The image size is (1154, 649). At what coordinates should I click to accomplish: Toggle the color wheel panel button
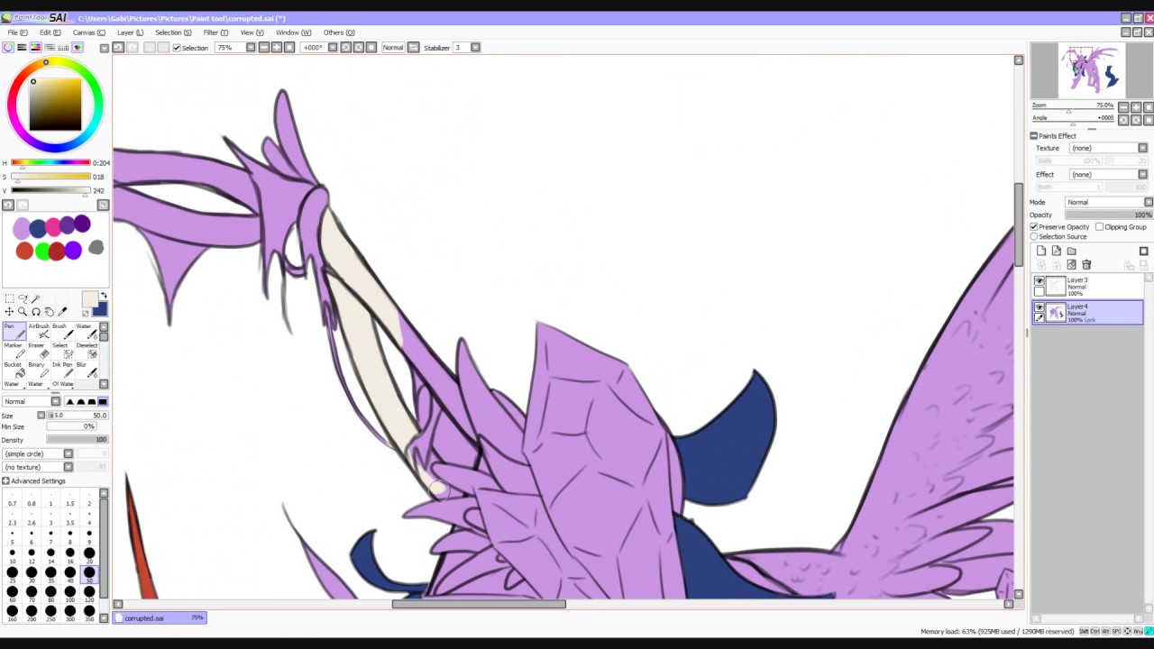click(8, 48)
